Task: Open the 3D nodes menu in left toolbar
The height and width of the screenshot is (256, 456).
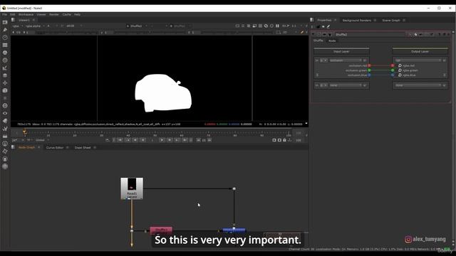Action: tap(5, 90)
